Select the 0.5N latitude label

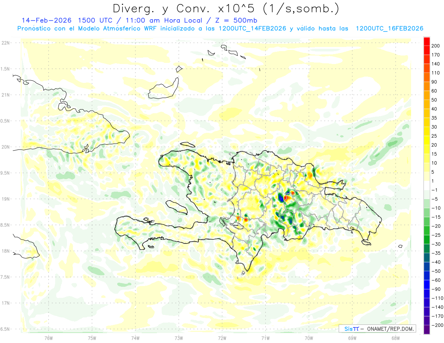[5, 121]
